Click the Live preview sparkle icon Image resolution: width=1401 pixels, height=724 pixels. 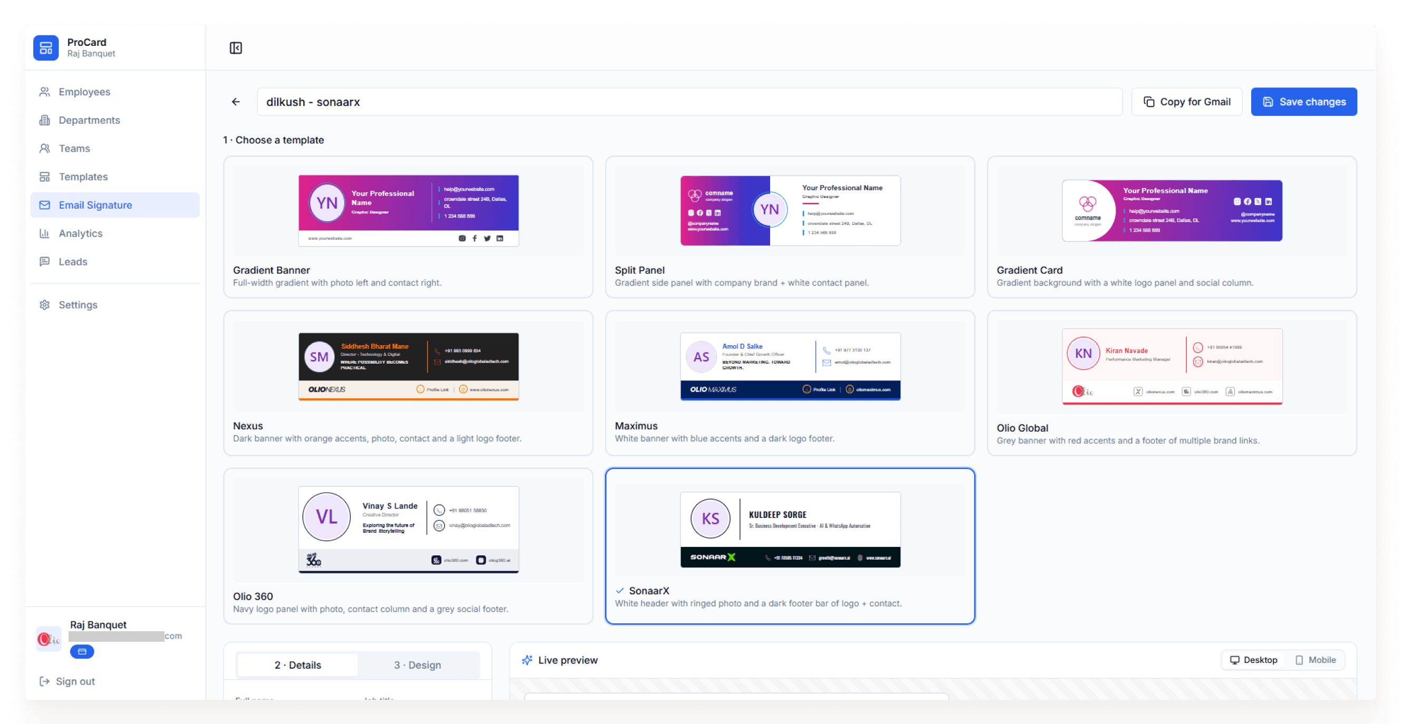coord(526,660)
